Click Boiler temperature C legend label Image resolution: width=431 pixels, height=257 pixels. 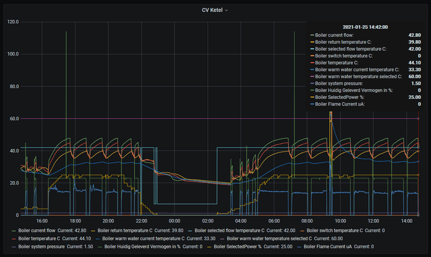[x=39, y=239]
